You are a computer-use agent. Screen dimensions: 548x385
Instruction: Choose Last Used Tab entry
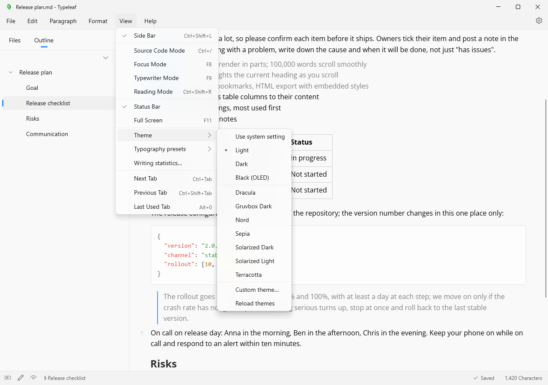click(x=167, y=207)
